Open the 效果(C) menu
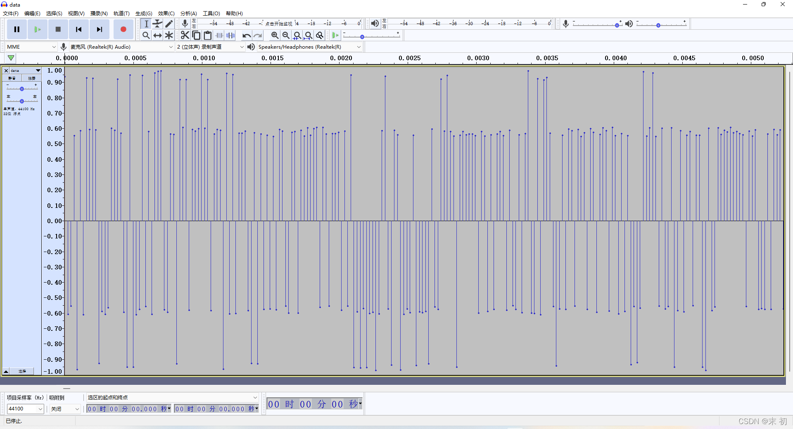The image size is (793, 429). coord(166,14)
